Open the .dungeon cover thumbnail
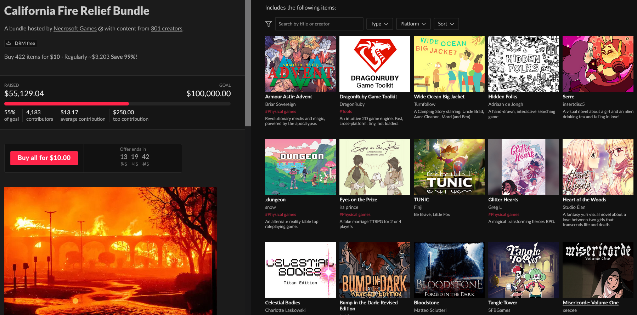The height and width of the screenshot is (315, 637). pyautogui.click(x=300, y=167)
